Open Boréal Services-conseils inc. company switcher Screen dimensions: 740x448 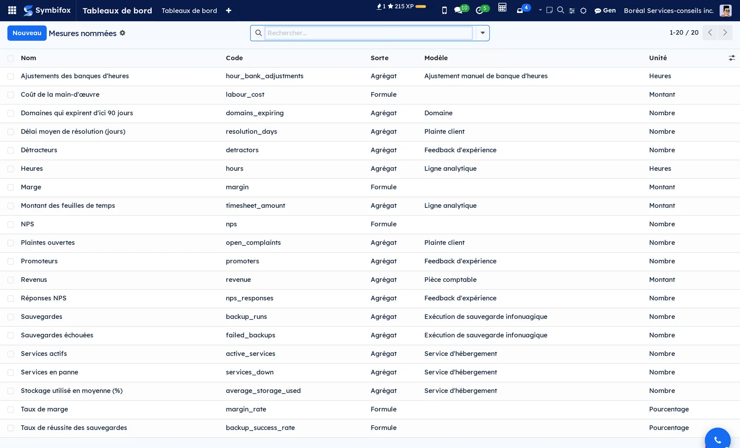coord(668,11)
